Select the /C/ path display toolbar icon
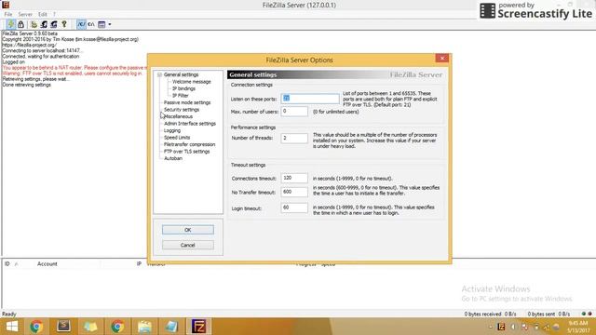 81,24
